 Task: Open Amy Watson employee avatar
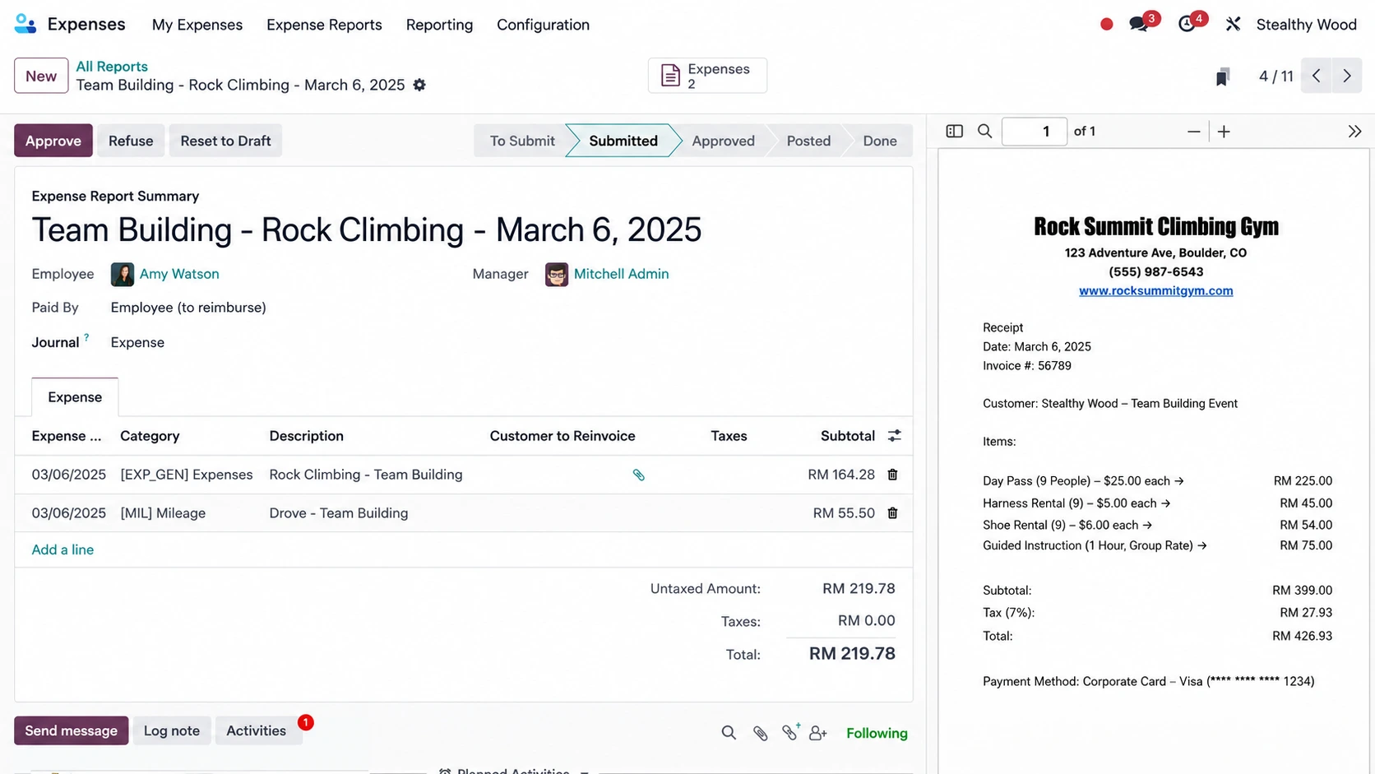[x=123, y=274]
